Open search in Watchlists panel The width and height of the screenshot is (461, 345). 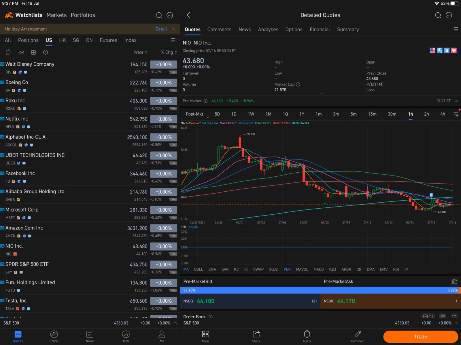(159, 15)
